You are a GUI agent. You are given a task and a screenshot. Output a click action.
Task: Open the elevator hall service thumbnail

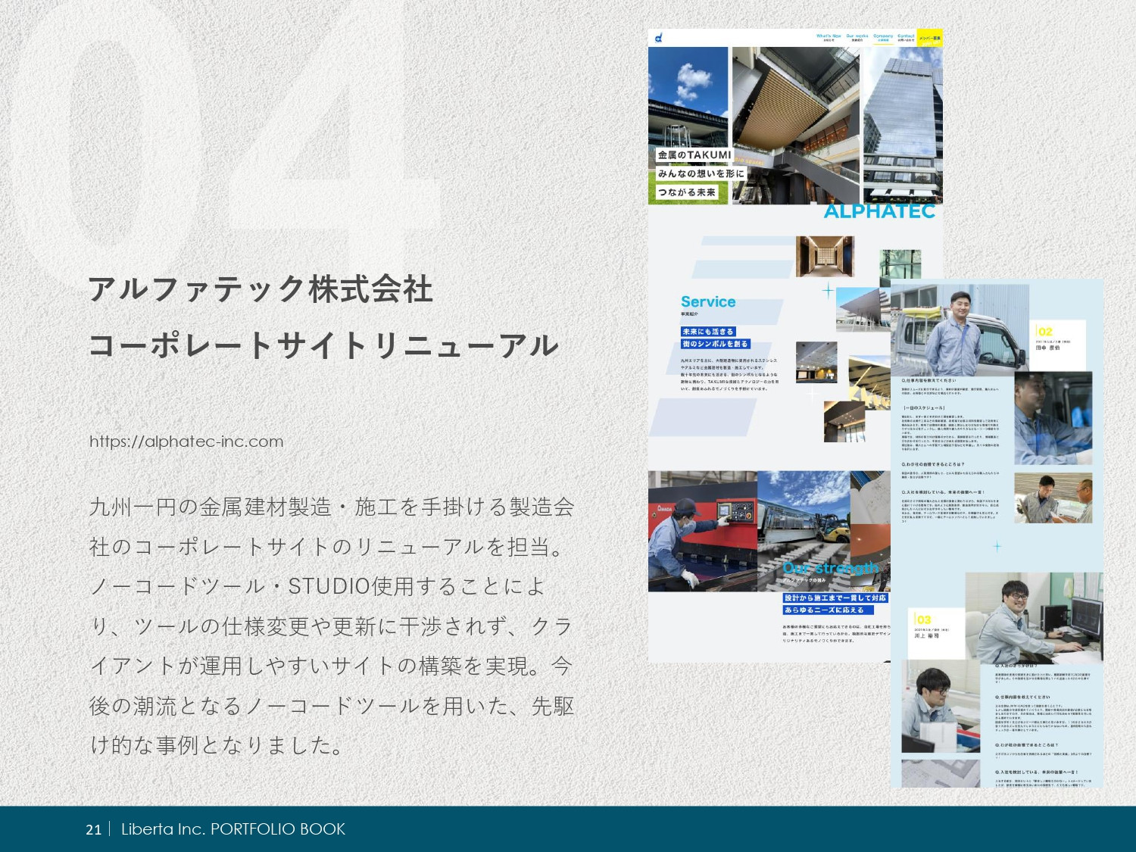pyautogui.click(x=825, y=256)
